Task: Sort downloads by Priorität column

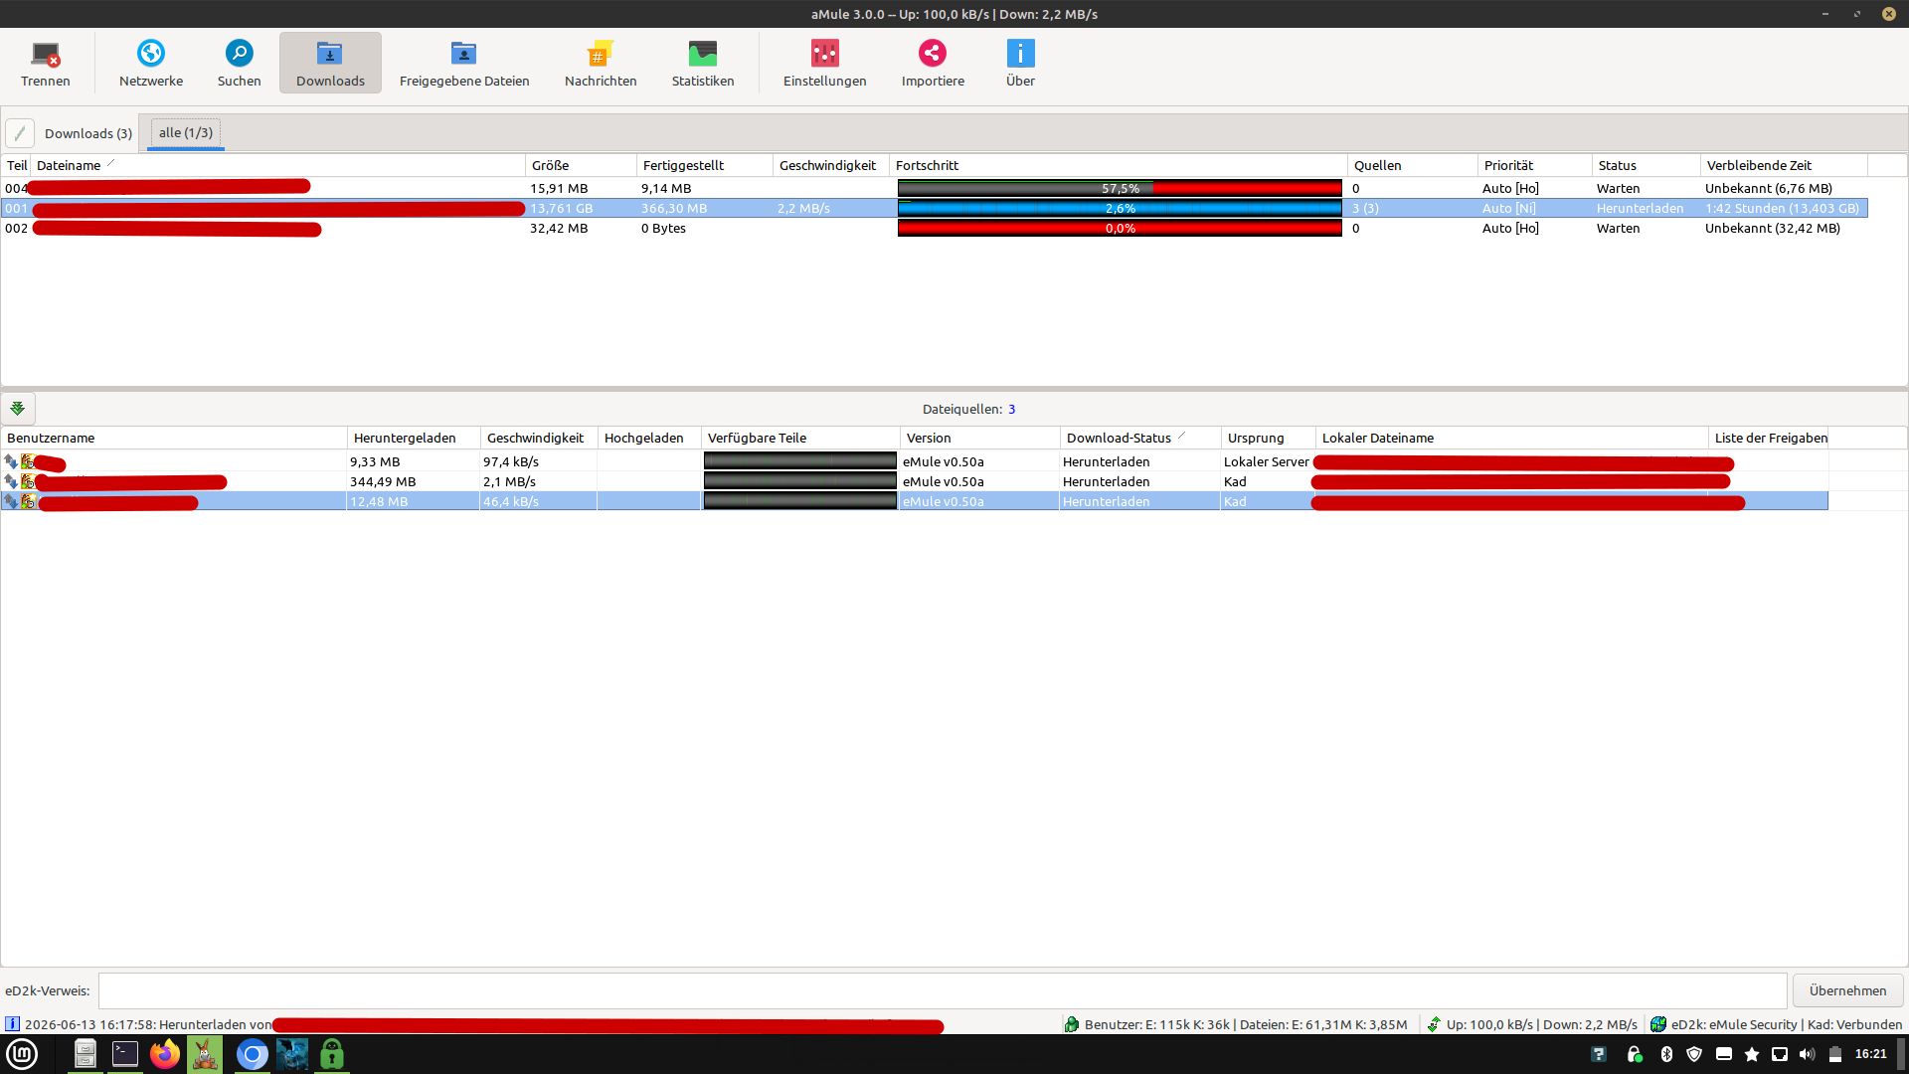Action: click(x=1535, y=165)
